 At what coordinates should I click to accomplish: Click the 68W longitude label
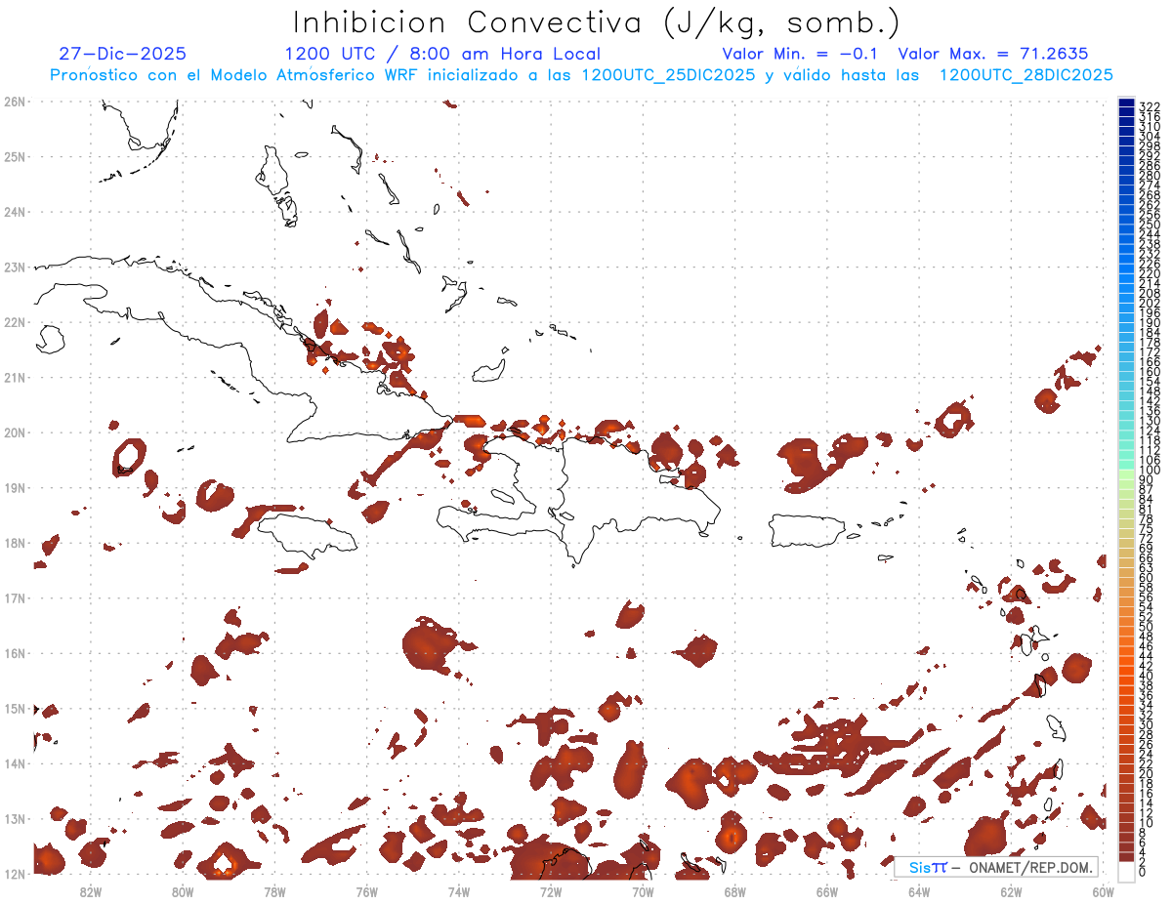click(734, 891)
